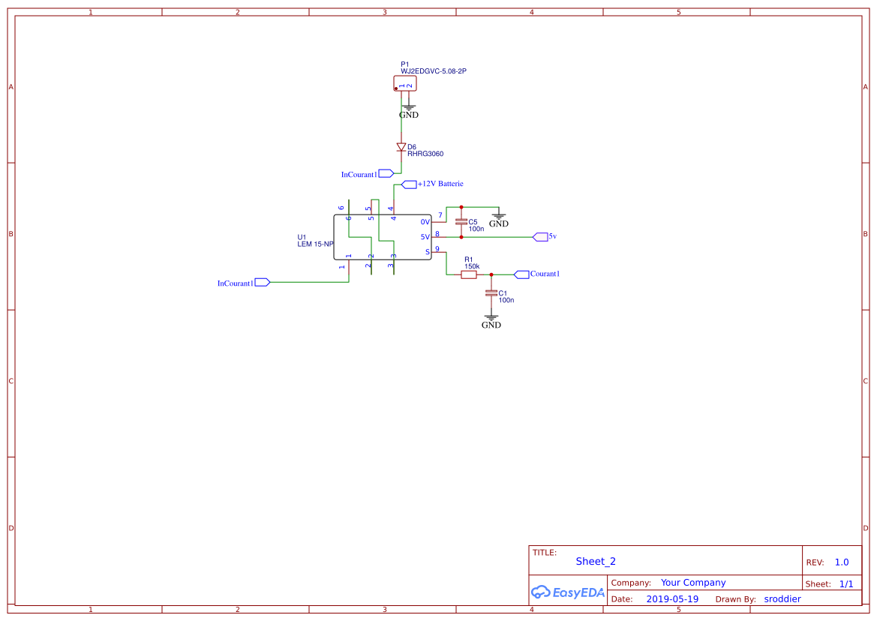Click the drawn by name sroddier
This screenshot has height=621, width=877.
point(782,598)
